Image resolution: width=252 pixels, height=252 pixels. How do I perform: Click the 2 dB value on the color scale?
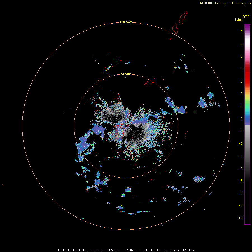pyautogui.click(x=242, y=94)
